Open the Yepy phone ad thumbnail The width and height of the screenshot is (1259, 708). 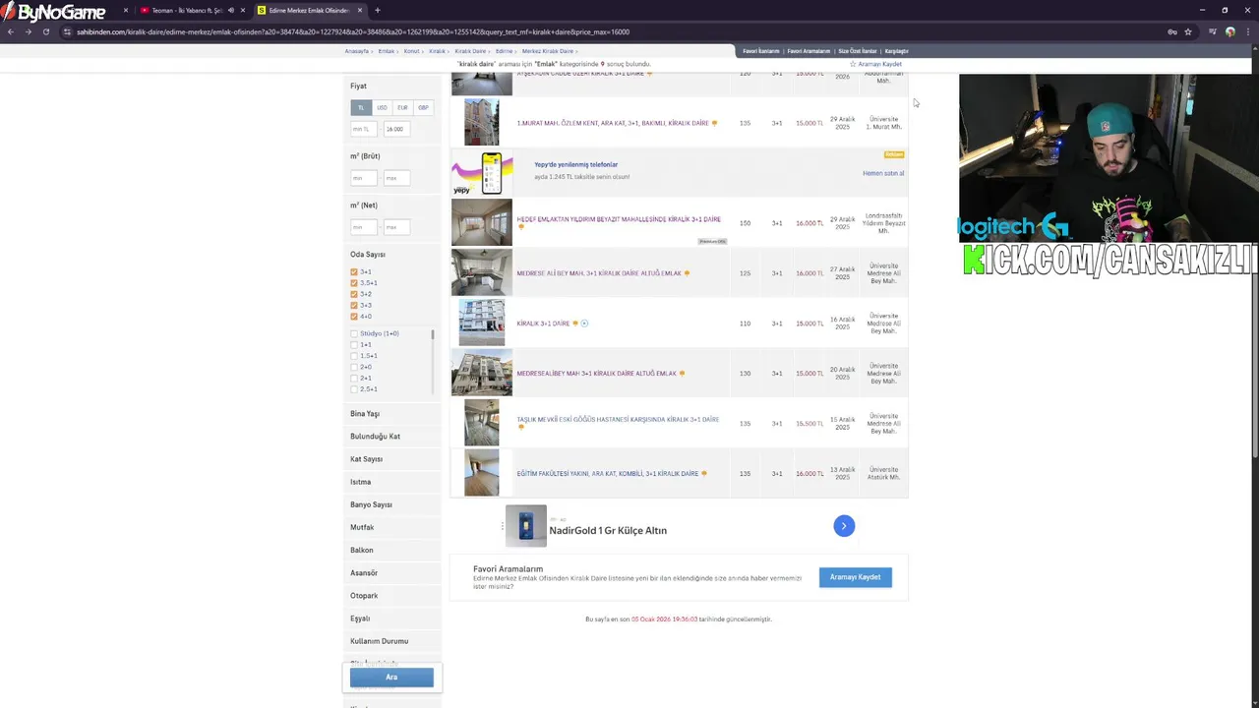pyautogui.click(x=481, y=173)
